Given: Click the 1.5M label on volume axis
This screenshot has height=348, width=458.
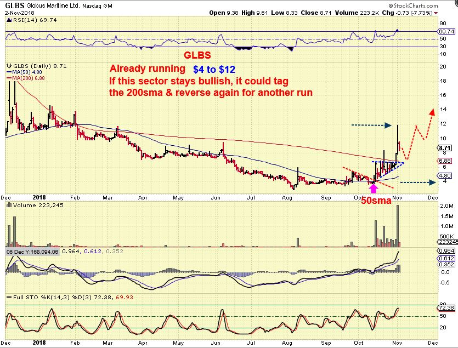Looking at the screenshot, I should (x=446, y=216).
